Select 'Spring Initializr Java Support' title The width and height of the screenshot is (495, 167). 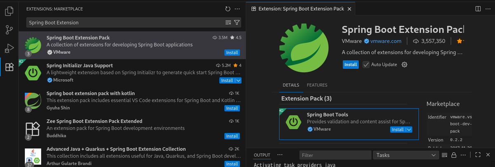click(x=80, y=65)
